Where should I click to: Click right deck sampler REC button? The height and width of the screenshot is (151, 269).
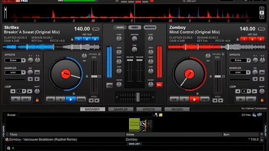(262, 73)
